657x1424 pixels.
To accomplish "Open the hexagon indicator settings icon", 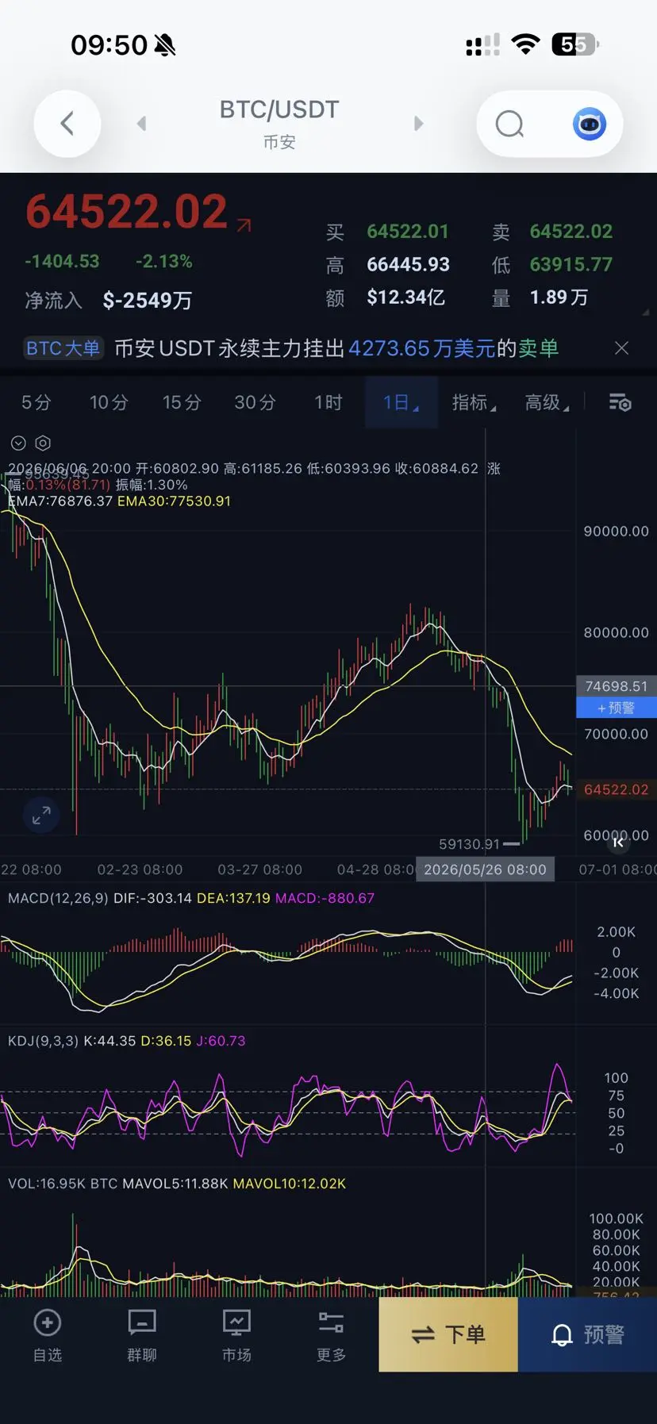I will coord(43,443).
